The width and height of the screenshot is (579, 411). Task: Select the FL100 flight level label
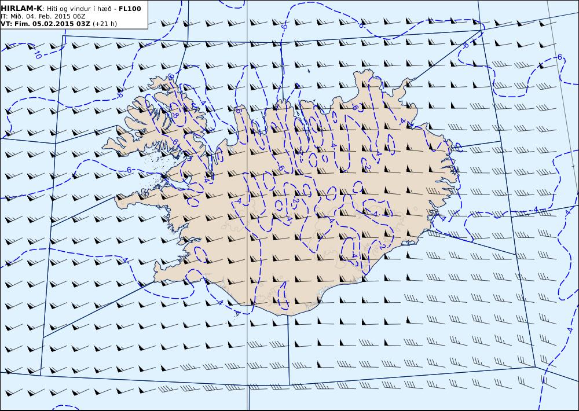(130, 9)
